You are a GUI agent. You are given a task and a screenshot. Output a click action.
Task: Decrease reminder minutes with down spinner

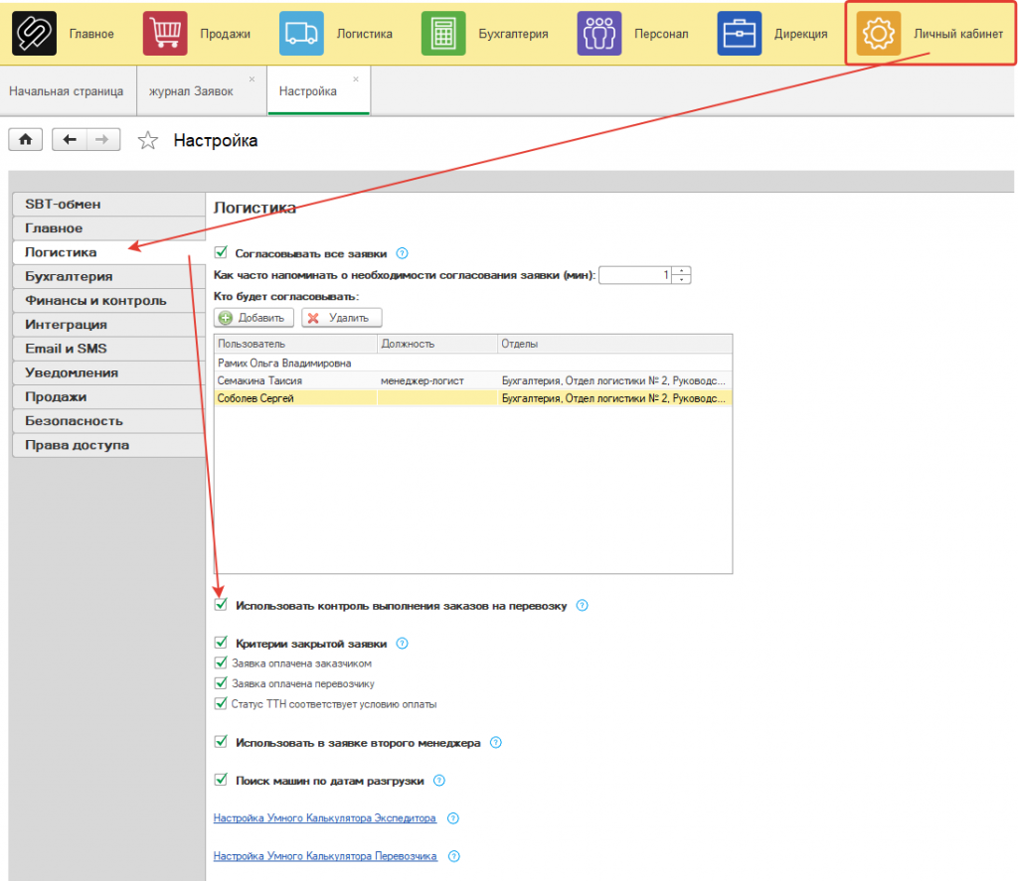[681, 280]
